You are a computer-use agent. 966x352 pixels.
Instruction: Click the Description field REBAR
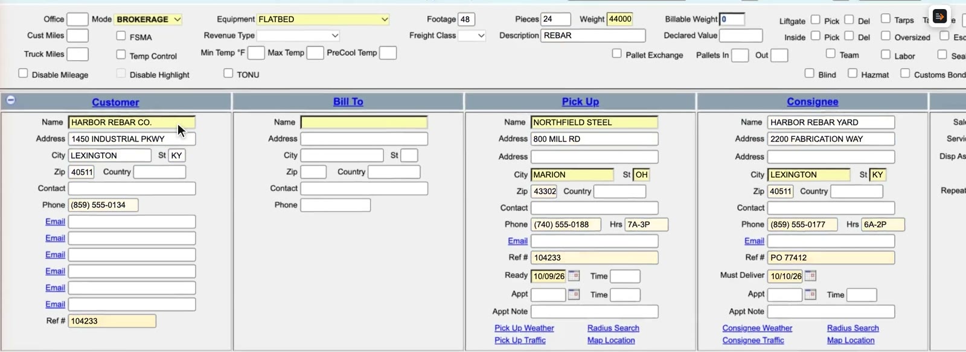[x=593, y=36]
